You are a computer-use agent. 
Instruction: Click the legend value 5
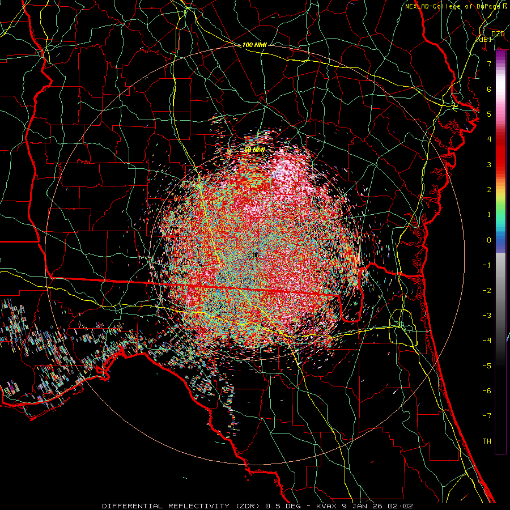tap(489, 114)
